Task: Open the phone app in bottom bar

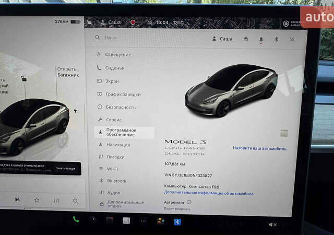Action: tap(76, 219)
